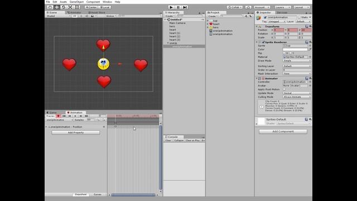This screenshot has height=201, width=357.
Task: Toggle scene audio speaker icon
Action: (87, 16)
